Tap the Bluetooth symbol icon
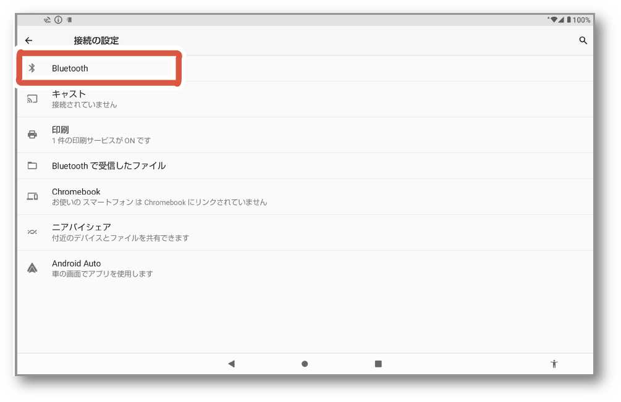621x402 pixels. point(32,68)
